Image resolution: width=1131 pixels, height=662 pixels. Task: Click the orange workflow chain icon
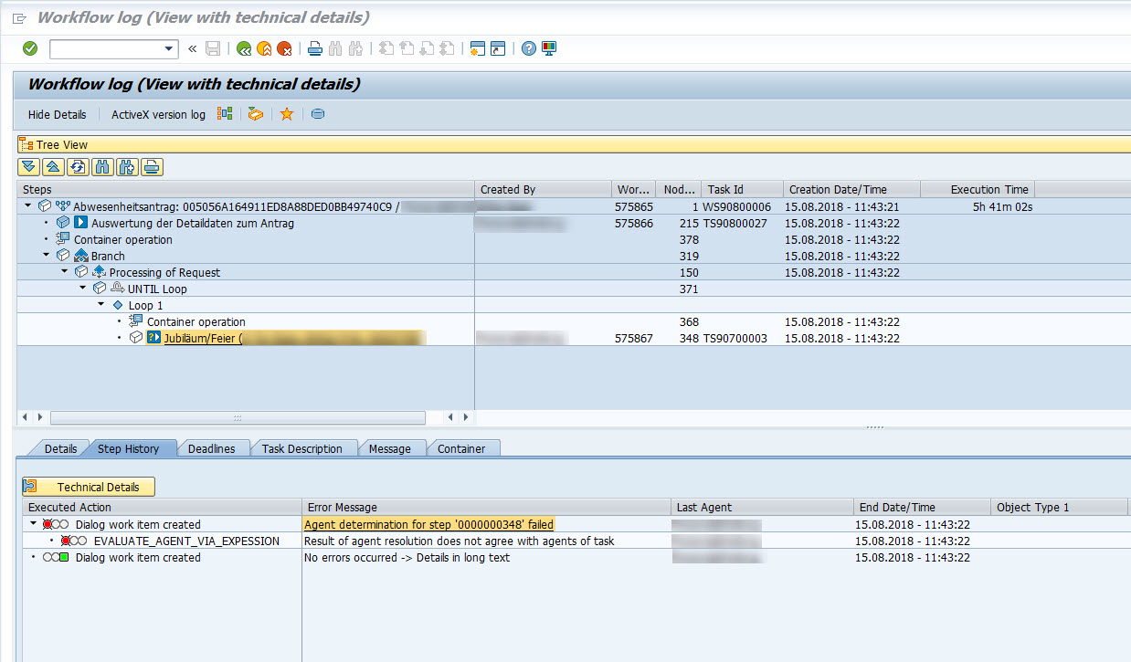(x=256, y=114)
